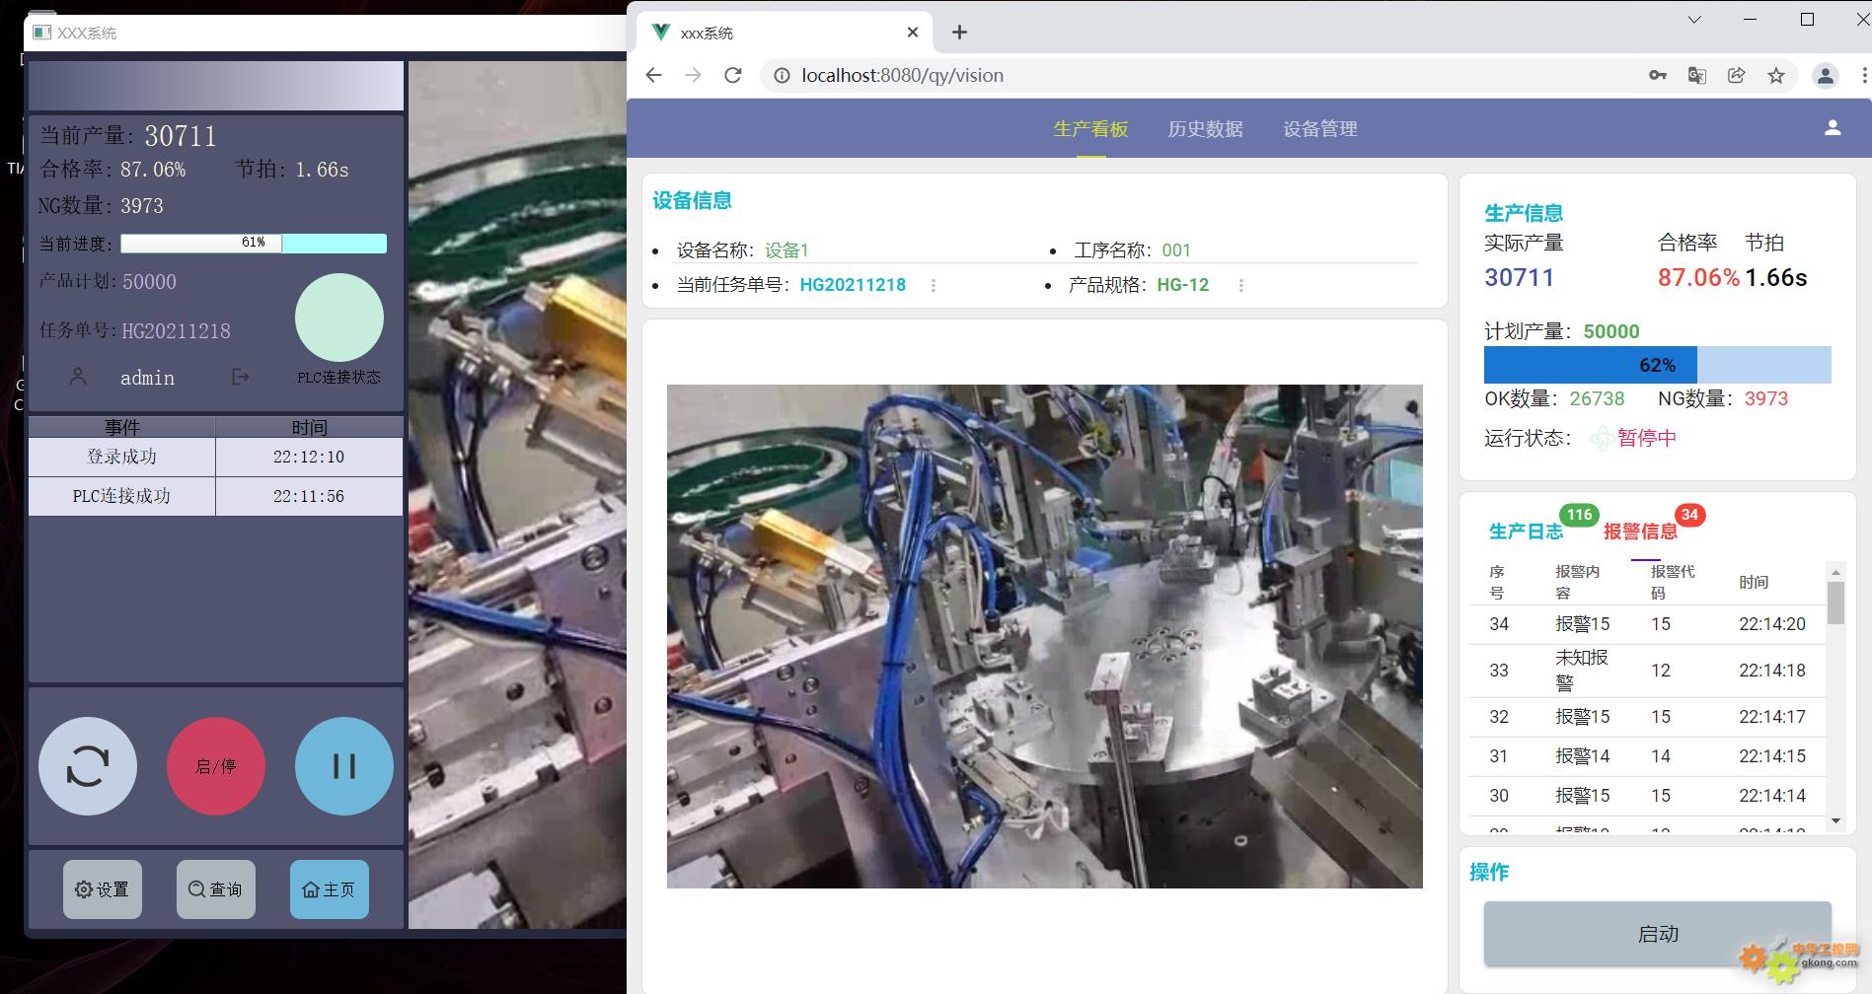The height and width of the screenshot is (994, 1872).
Task: Open 查询 search button in desktop app
Action: click(x=215, y=889)
